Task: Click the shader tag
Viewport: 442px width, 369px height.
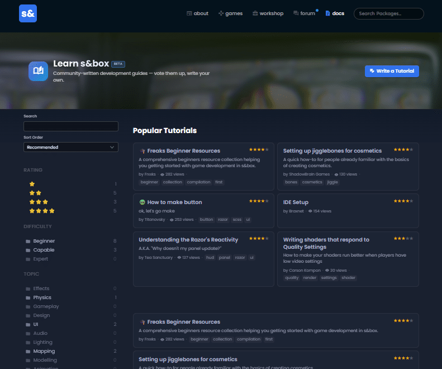Action: tap(349, 278)
